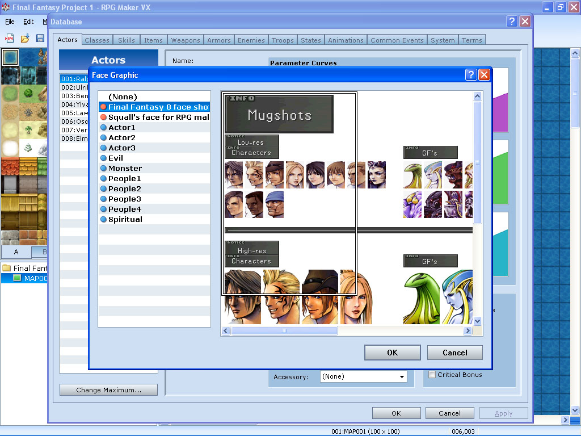Click face preview horizontal scrollbar thumb
The height and width of the screenshot is (436, 581).
284,331
